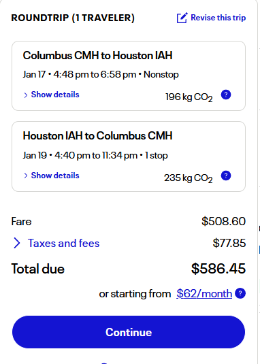Image resolution: width=260 pixels, height=364 pixels.
Task: Select the Houston IAH to Columbus CMH card
Action: click(x=129, y=156)
